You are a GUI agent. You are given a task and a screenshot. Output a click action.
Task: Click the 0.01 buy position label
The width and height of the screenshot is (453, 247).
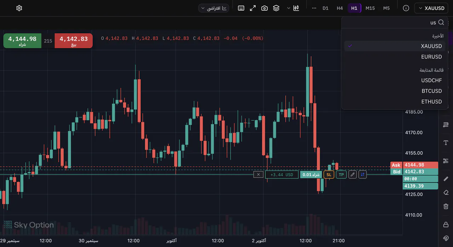[x=311, y=174]
